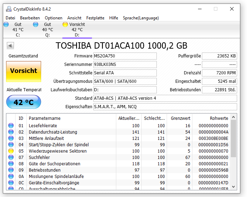Click the scroll up arrow of the SMART list
Screen dimensions: 247x197
tap(234, 117)
